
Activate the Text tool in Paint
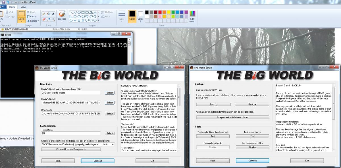click(53, 14)
